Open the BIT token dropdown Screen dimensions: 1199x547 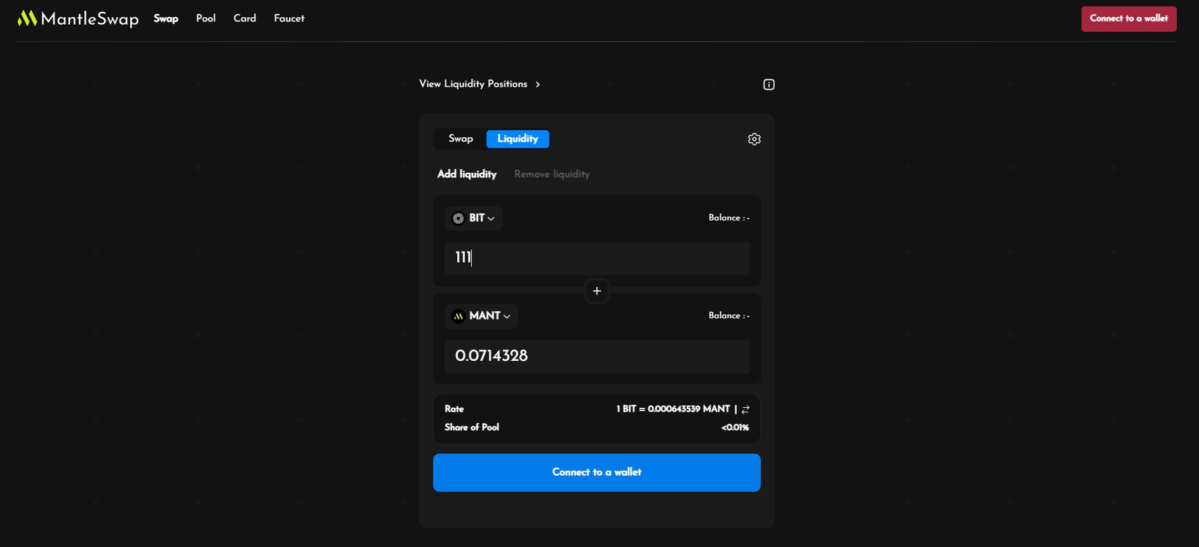point(474,219)
